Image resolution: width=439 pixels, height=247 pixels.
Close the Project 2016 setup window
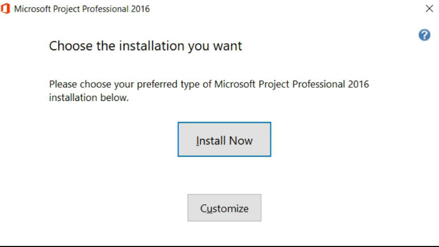(x=429, y=9)
